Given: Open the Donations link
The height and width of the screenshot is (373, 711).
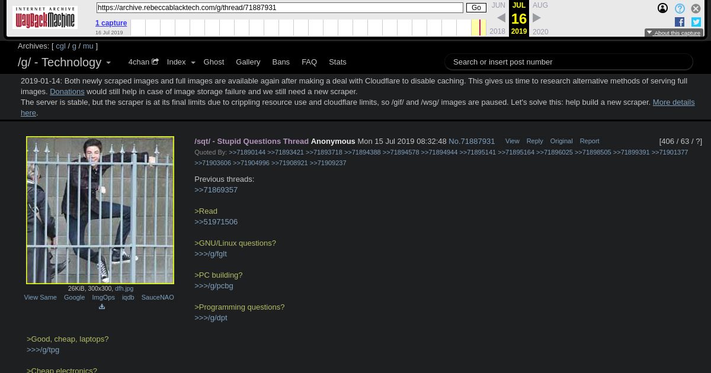Looking at the screenshot, I should coord(67,91).
